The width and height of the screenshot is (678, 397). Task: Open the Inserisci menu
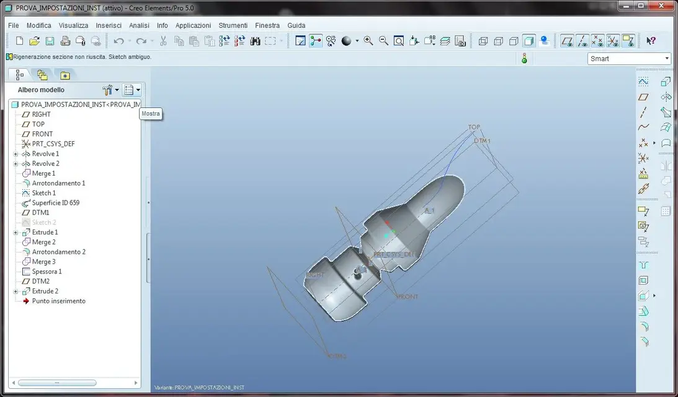109,25
